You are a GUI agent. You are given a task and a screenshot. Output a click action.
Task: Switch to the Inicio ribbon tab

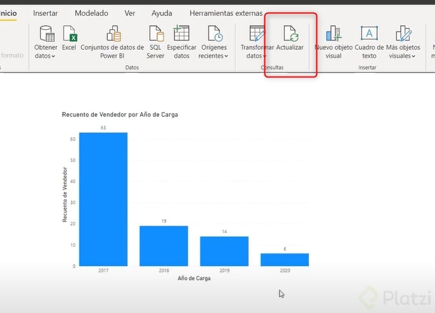click(x=8, y=13)
